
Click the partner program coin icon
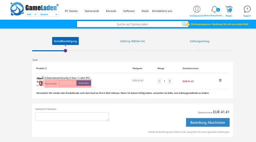[x=188, y=24]
